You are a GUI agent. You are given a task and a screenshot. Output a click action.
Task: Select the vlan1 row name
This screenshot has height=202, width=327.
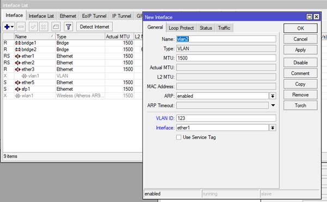coord(34,76)
